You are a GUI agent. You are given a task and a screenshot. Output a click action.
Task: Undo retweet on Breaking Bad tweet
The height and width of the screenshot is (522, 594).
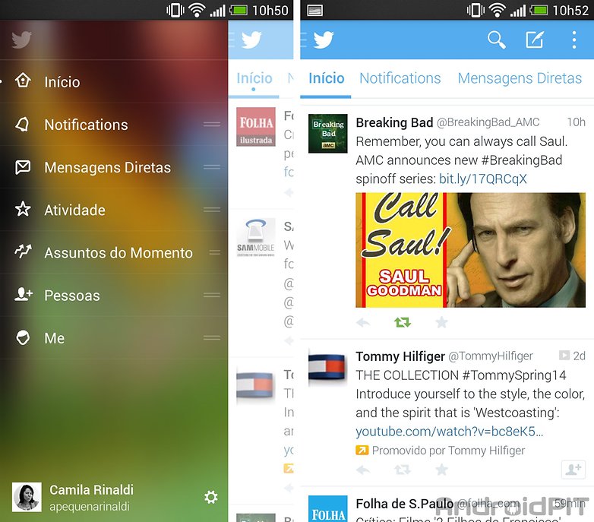click(403, 322)
